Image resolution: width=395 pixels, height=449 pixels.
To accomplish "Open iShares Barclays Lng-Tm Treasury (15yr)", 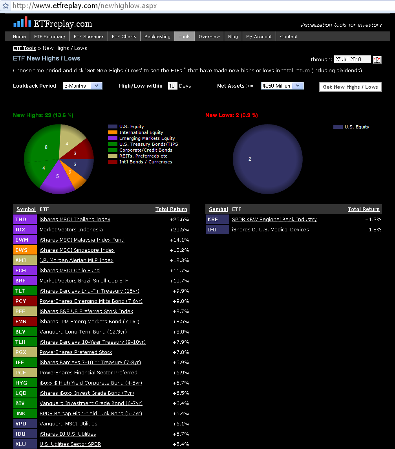I will [x=89, y=291].
